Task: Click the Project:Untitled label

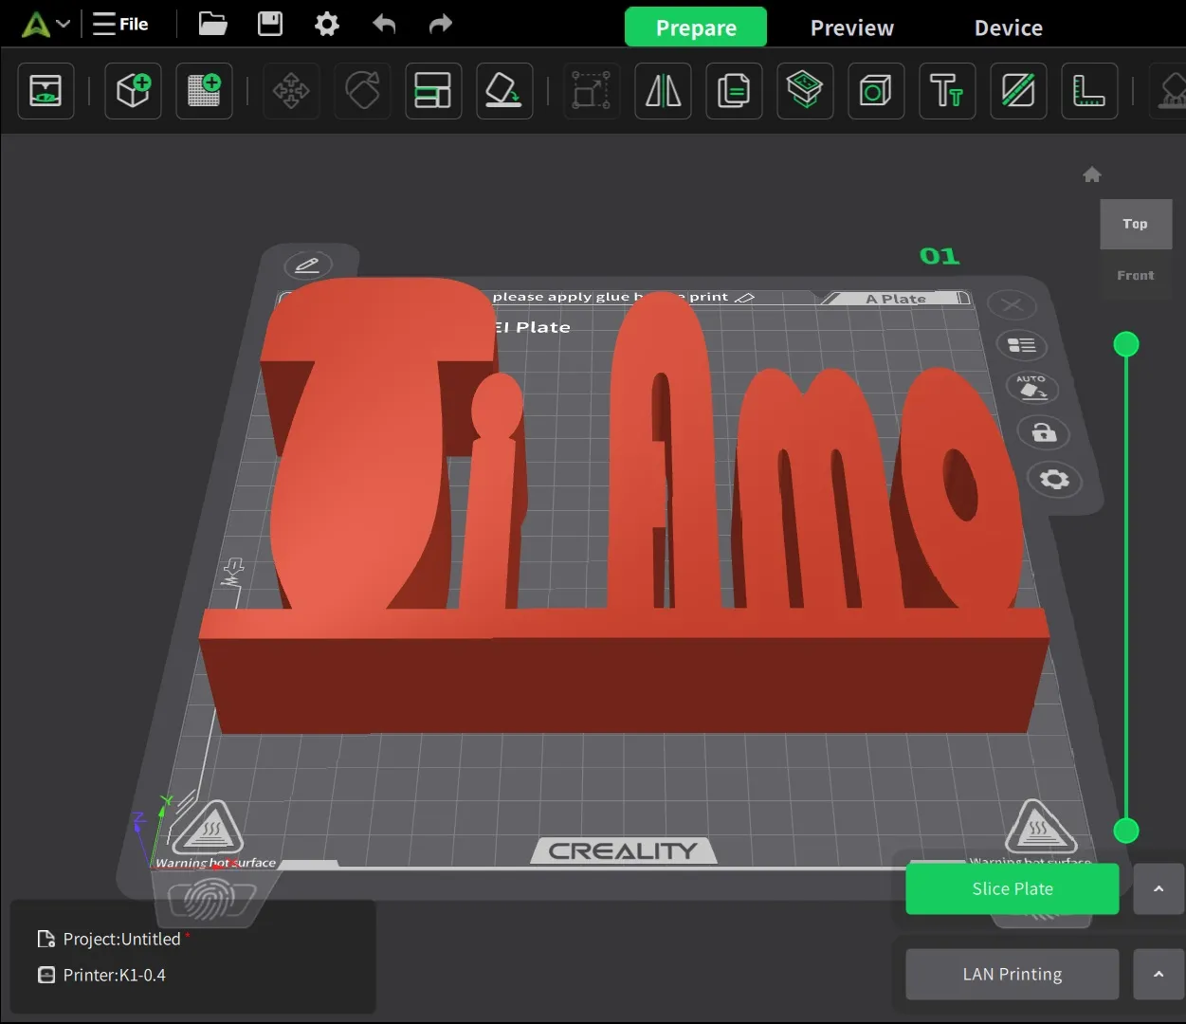Action: 121,939
